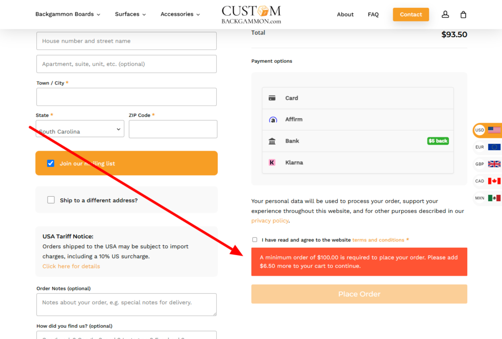502x339 pixels.
Task: Focus the ZIP Code field
Action: click(x=173, y=129)
